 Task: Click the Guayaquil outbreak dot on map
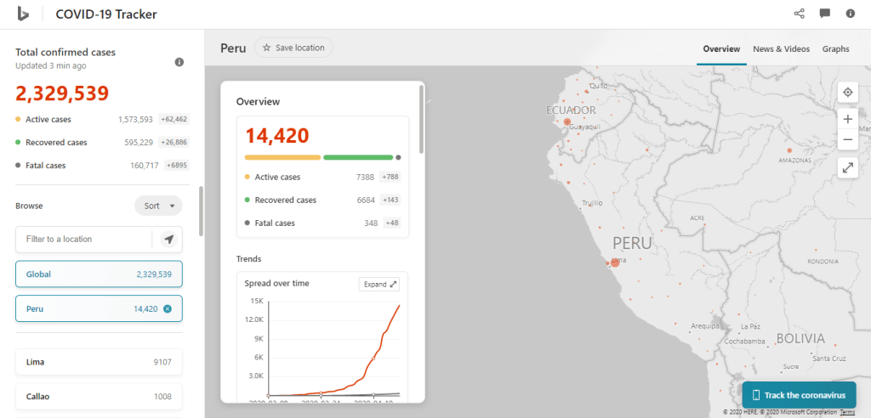point(567,121)
